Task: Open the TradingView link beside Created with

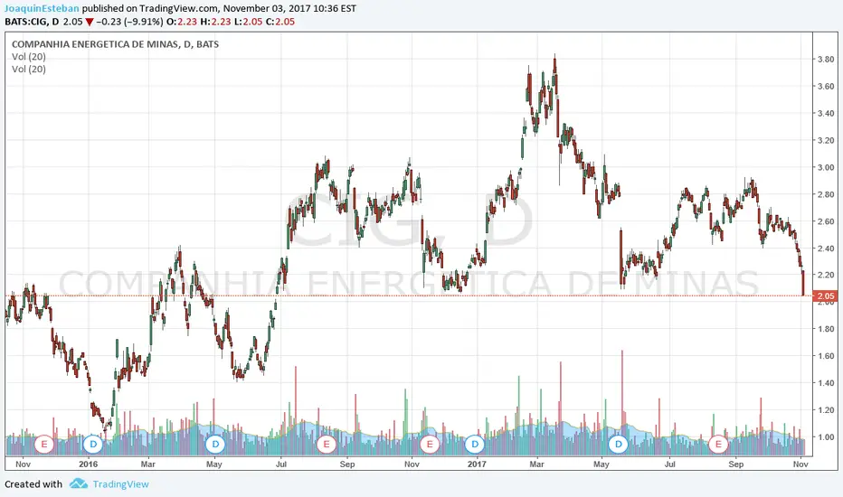Action: 121,484
